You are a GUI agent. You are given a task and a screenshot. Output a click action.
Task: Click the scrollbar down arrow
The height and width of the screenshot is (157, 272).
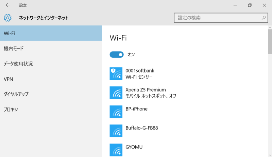[x=270, y=155]
